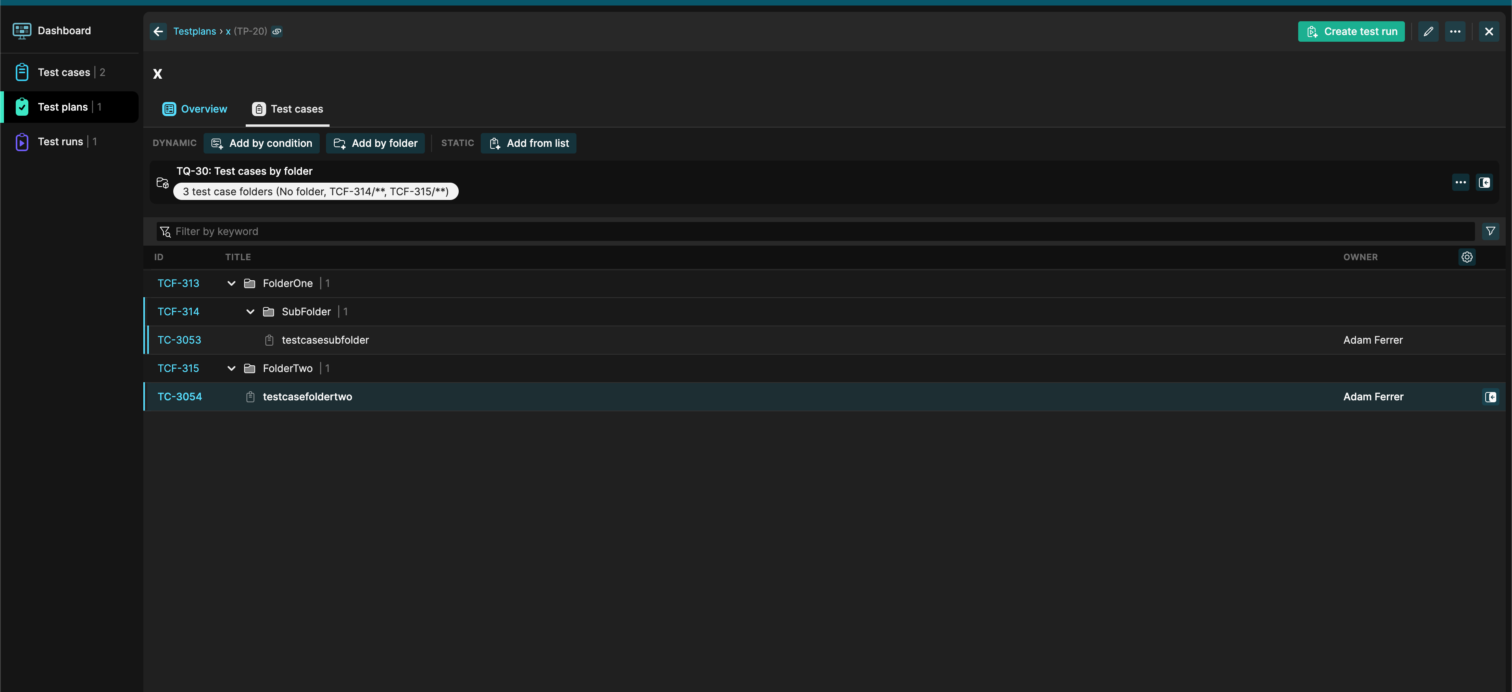Viewport: 1512px width, 692px height.
Task: Sort by the ID column header
Action: tap(158, 257)
